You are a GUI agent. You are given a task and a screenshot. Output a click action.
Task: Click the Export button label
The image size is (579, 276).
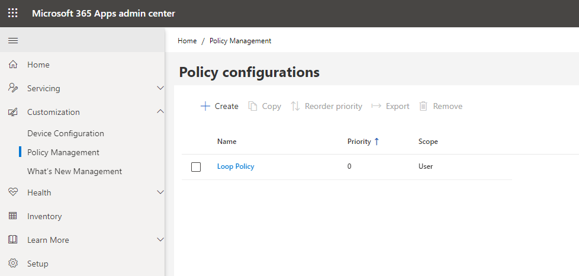tap(398, 107)
